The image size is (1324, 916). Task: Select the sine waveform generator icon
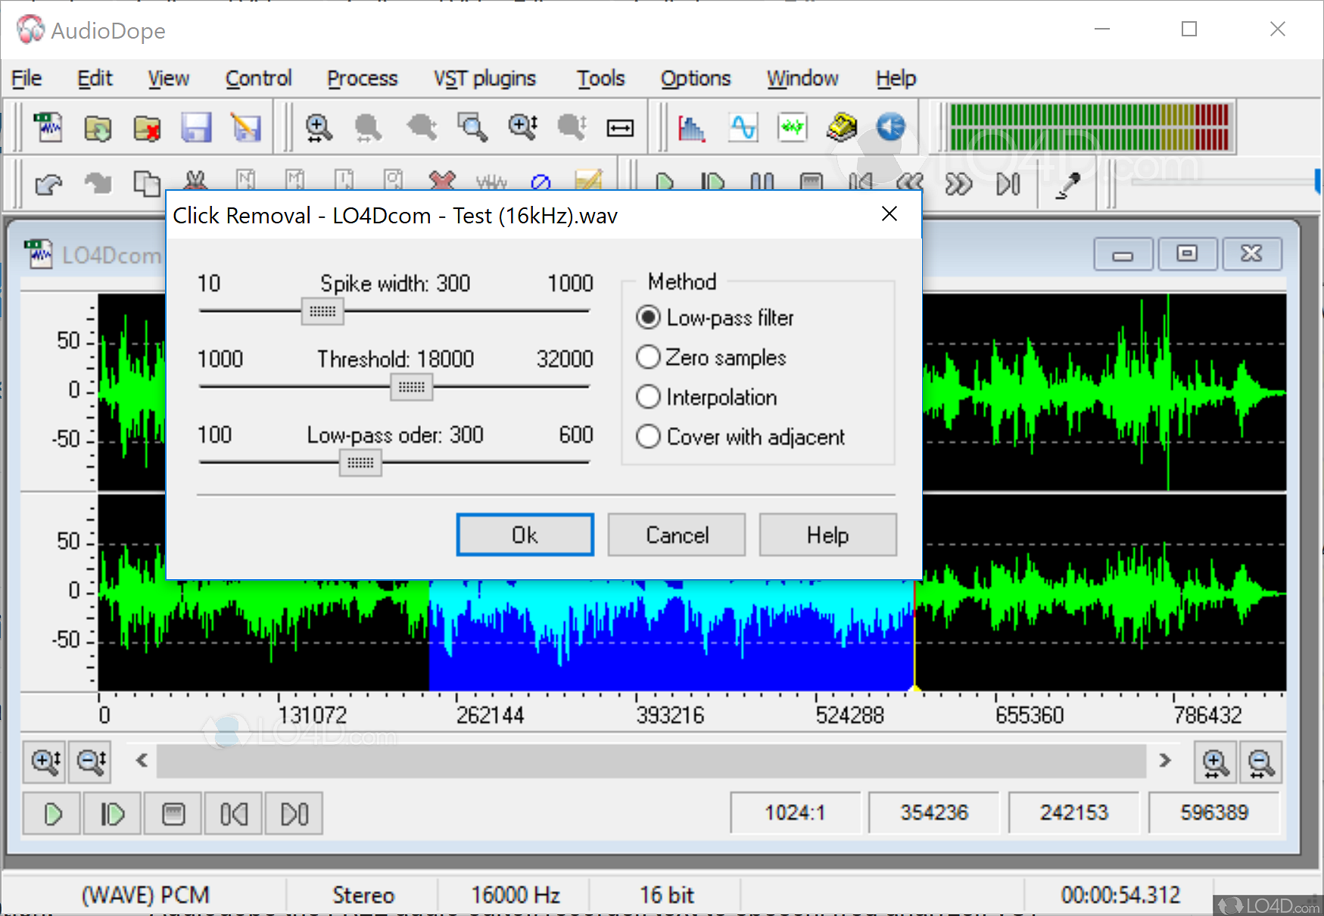[742, 127]
